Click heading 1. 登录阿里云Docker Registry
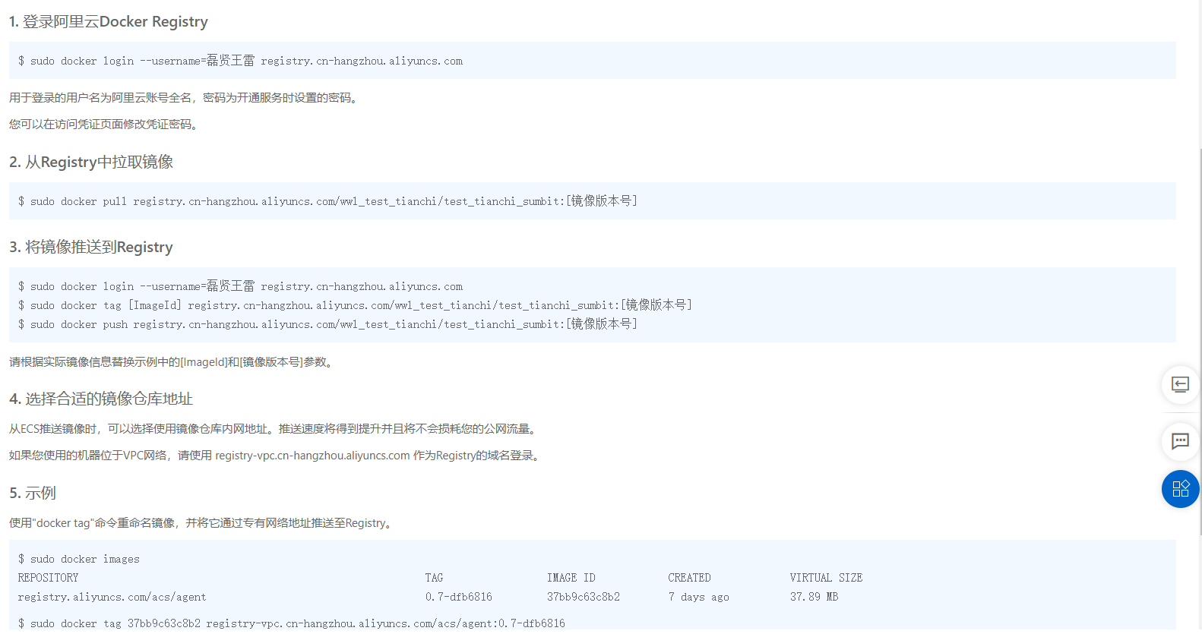The image size is (1202, 634). (109, 21)
